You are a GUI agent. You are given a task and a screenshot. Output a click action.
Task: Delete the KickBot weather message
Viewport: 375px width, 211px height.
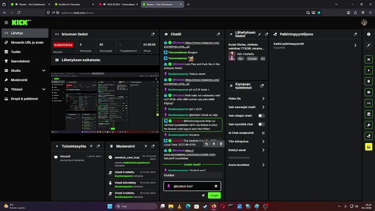tap(221, 144)
